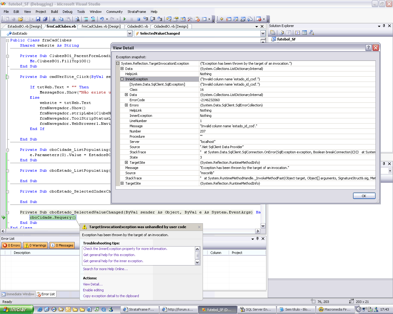Toggle the 0 Messages filter
Image resolution: width=393 pixels, height=314 pixels.
click(x=62, y=245)
